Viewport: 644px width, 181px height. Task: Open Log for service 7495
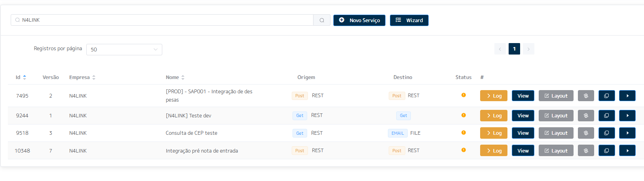(494, 96)
